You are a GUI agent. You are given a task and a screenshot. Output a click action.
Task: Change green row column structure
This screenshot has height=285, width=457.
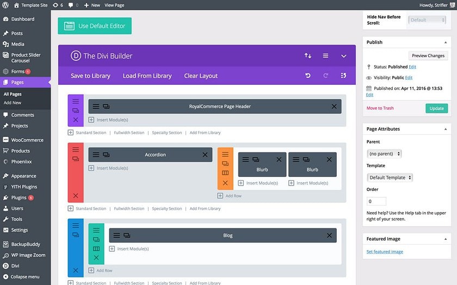tap(96, 249)
